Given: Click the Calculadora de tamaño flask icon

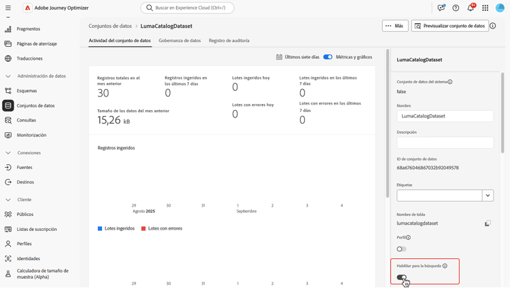Looking at the screenshot, I should click(8, 274).
